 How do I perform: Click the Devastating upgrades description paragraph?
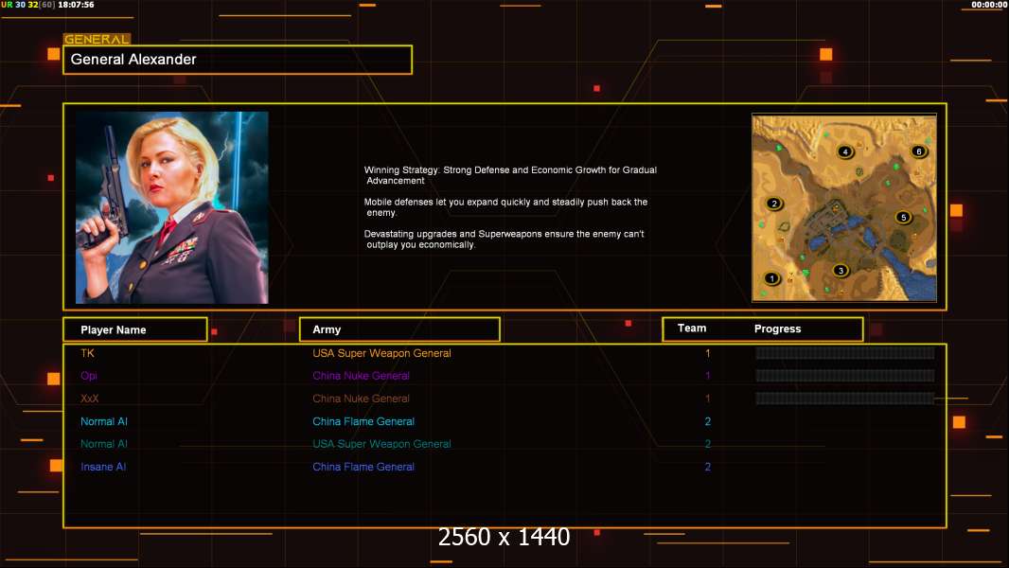pos(504,240)
